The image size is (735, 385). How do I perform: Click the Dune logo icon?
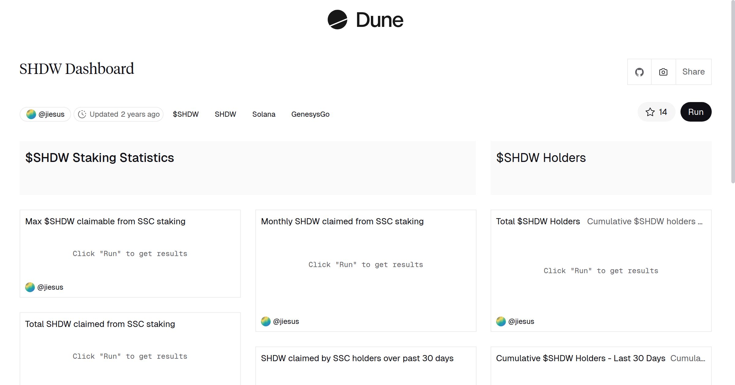pos(337,20)
